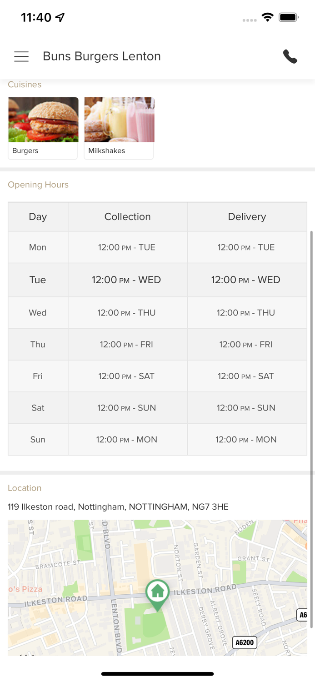Image resolution: width=315 pixels, height=682 pixels.
Task: Tap the location arrow beside the time
Action: 60,17
